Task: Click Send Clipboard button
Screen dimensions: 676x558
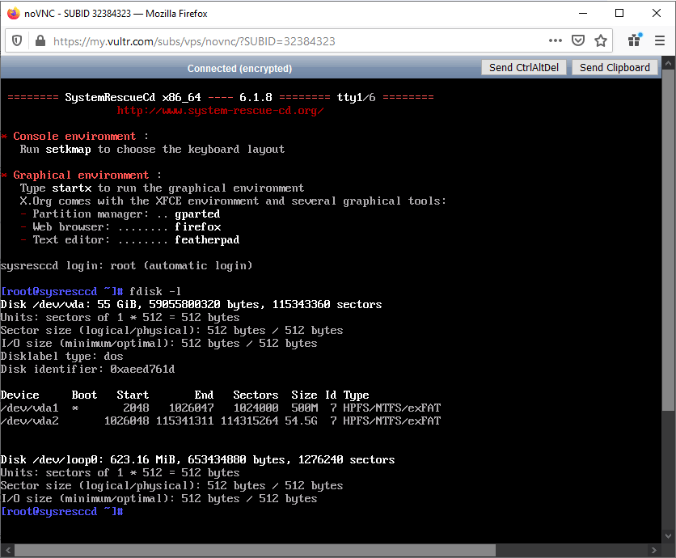Action: pyautogui.click(x=615, y=68)
